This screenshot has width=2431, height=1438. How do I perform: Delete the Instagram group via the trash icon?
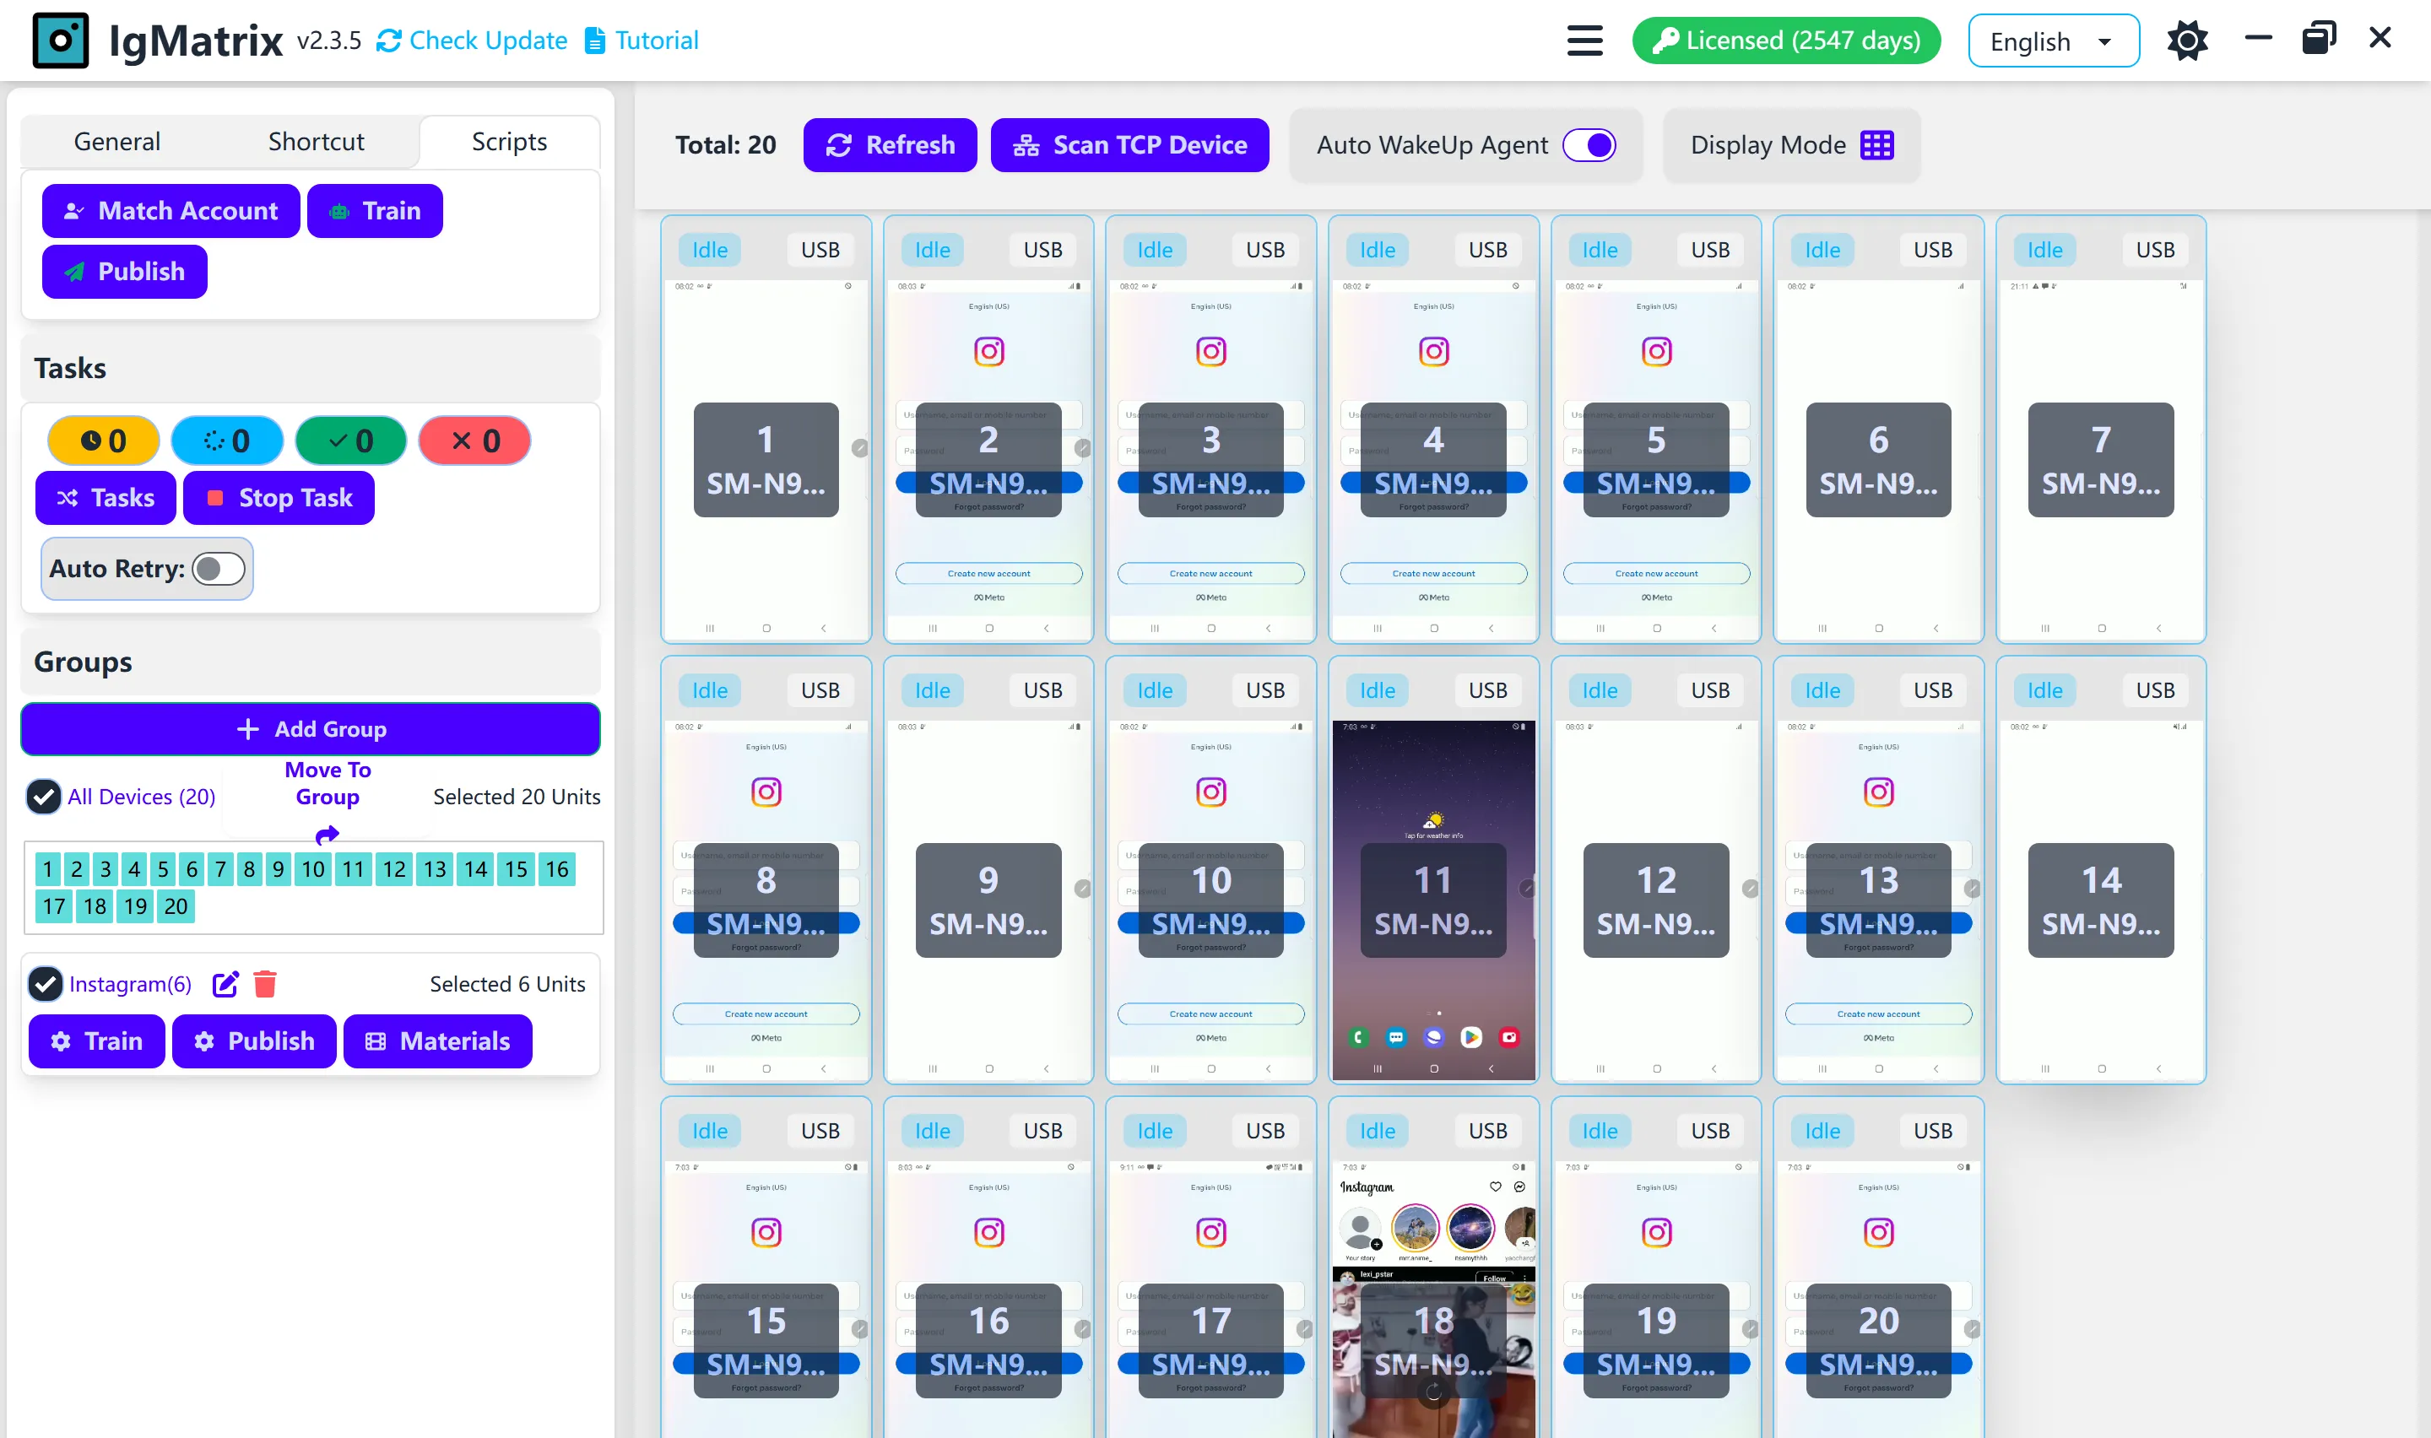point(266,983)
